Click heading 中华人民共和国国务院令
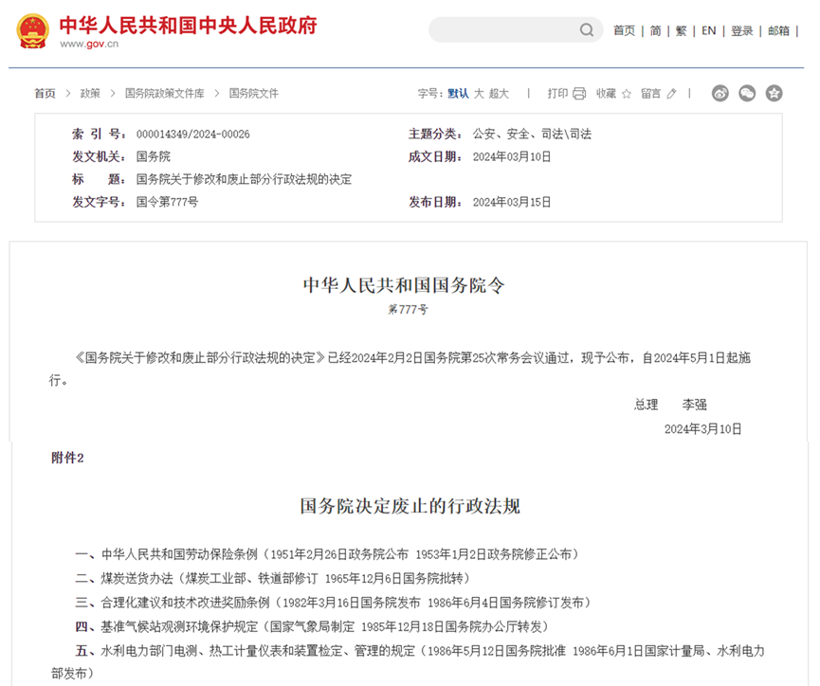The image size is (820, 686). click(404, 285)
